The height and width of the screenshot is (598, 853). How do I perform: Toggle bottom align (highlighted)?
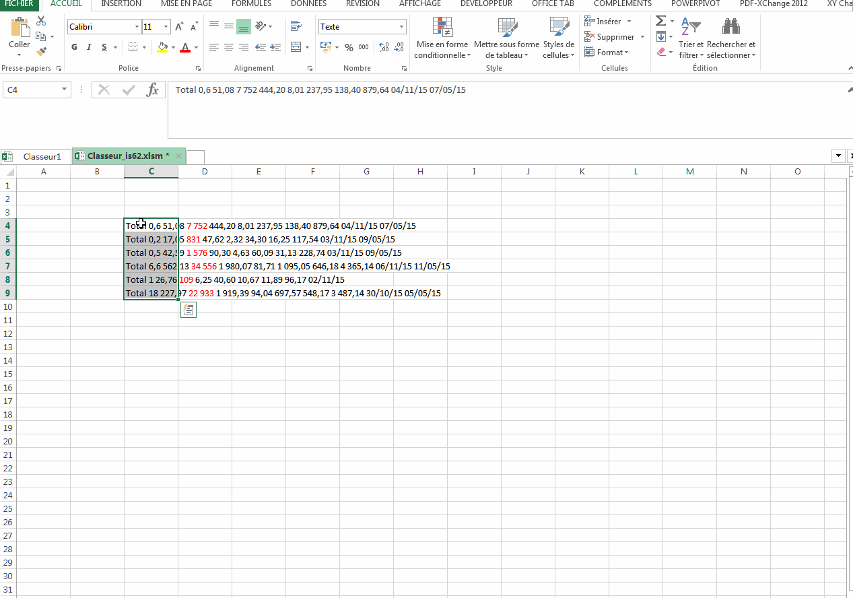(x=244, y=26)
